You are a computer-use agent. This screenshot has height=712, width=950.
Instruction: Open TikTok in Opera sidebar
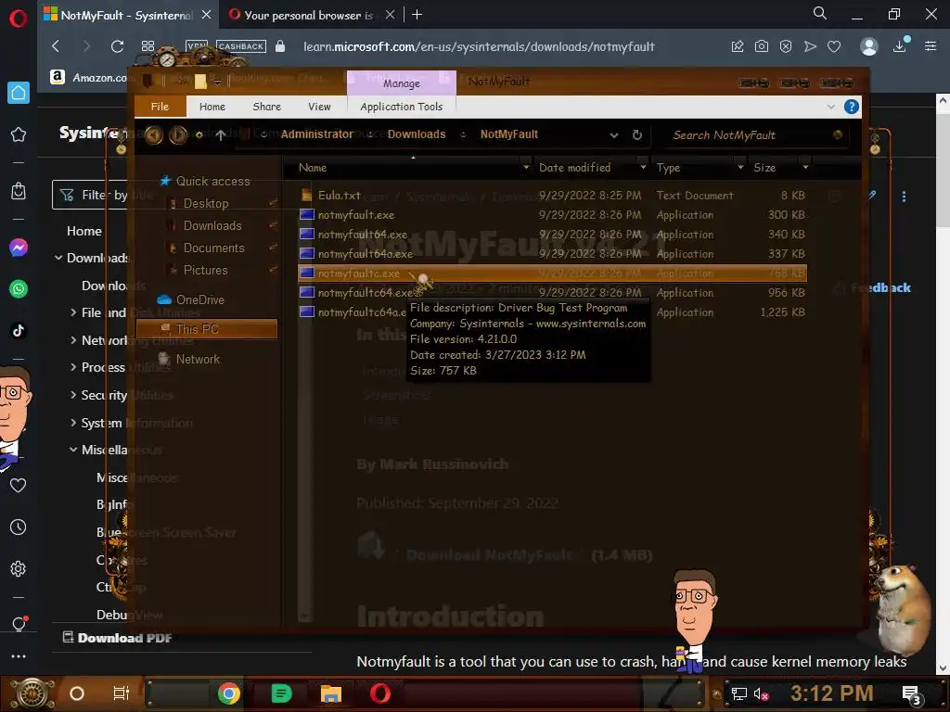(19, 330)
